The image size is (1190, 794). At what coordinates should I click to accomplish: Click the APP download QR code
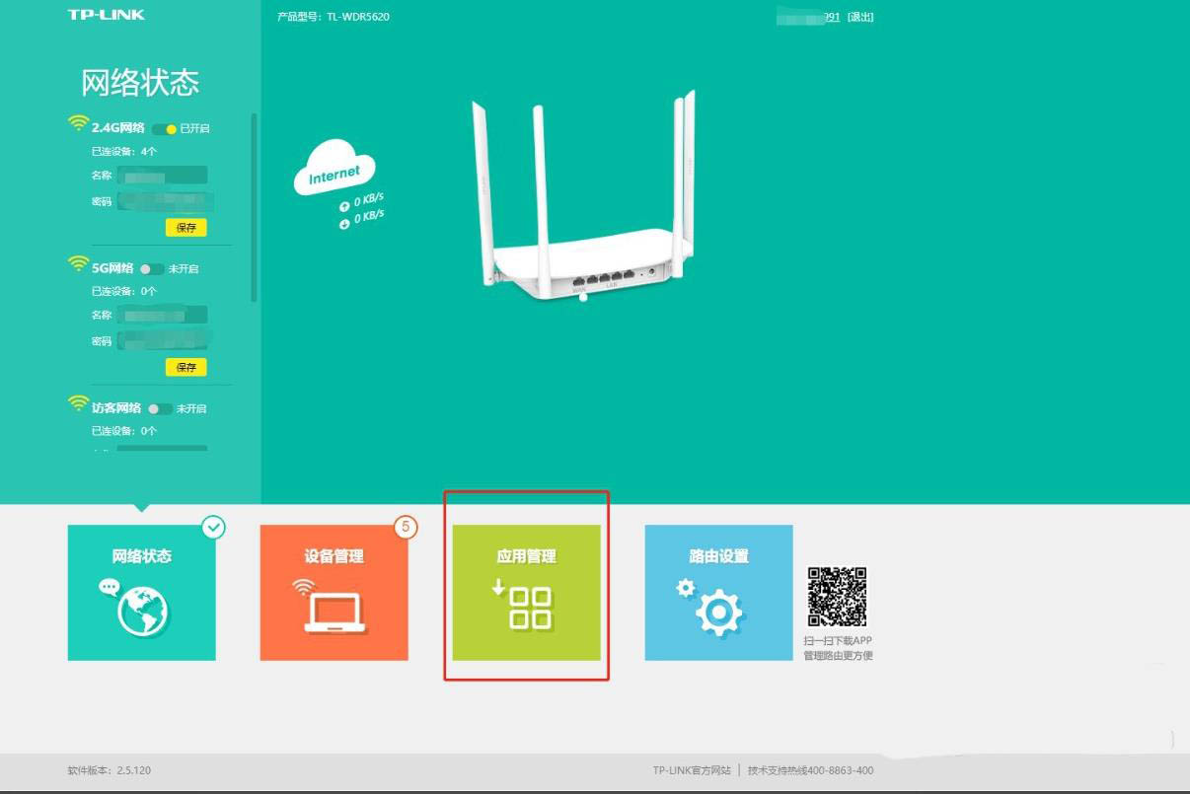click(x=837, y=597)
